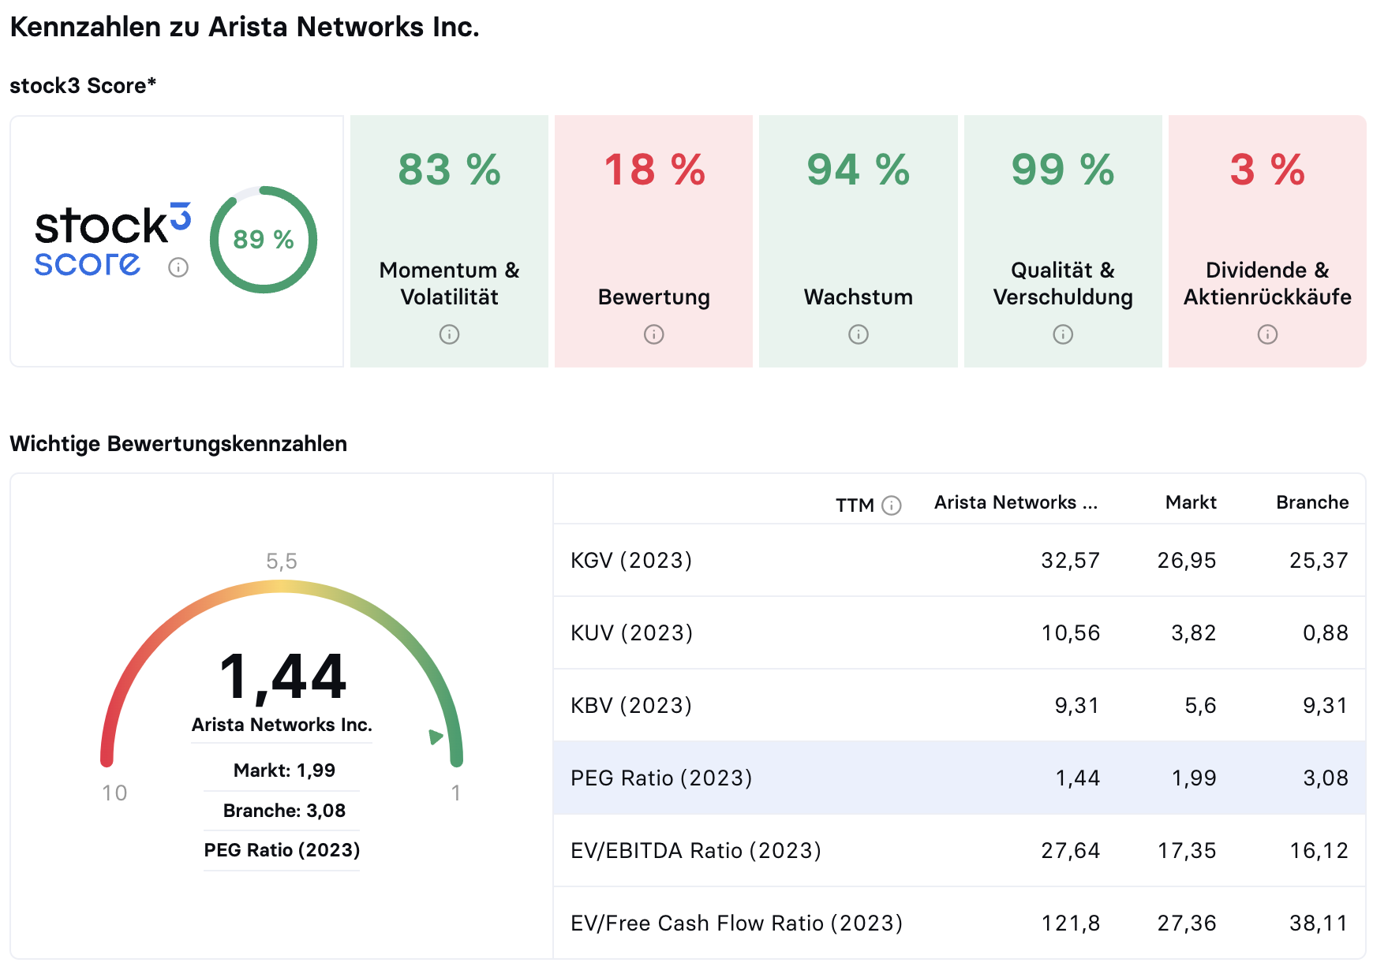Screen dimensions: 1373x970
Task: Open info icon next to TTM header
Action: pyautogui.click(x=891, y=505)
